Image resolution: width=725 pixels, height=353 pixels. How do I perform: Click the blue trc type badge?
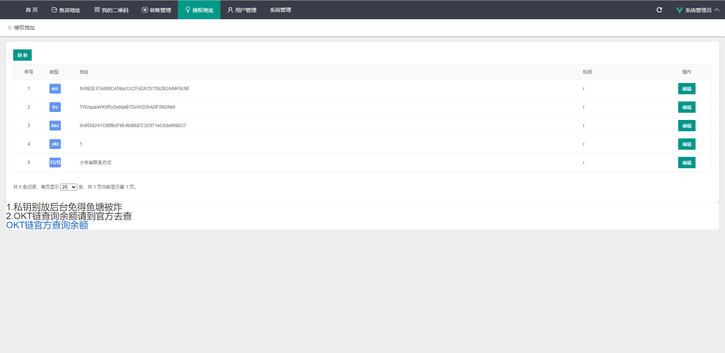55,107
